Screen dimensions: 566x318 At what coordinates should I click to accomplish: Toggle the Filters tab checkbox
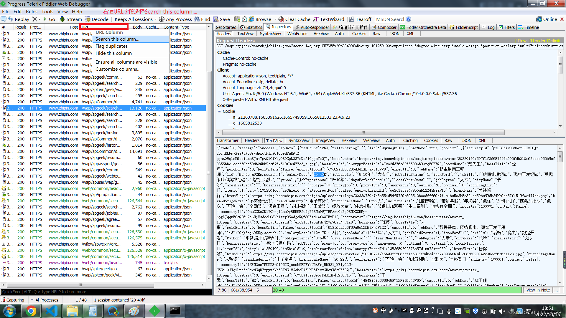[x=501, y=27]
